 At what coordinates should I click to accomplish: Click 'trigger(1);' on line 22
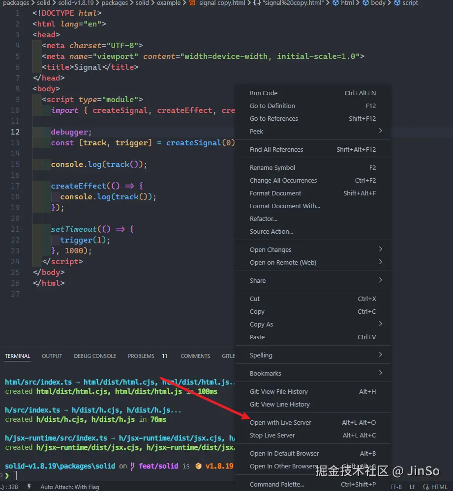[85, 240]
